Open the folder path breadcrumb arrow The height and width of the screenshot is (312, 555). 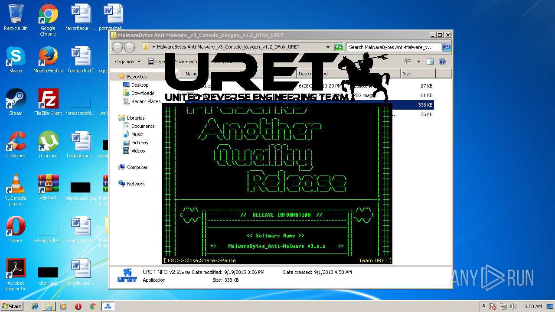pos(153,47)
